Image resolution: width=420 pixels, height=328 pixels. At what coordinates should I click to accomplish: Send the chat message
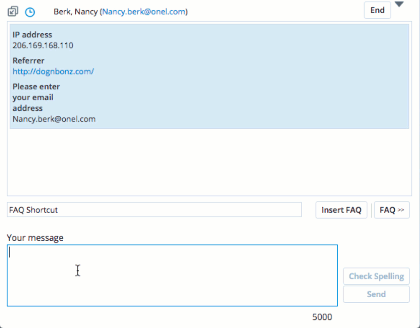[x=376, y=294]
